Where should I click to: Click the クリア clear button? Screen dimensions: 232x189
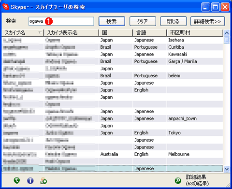(143, 21)
